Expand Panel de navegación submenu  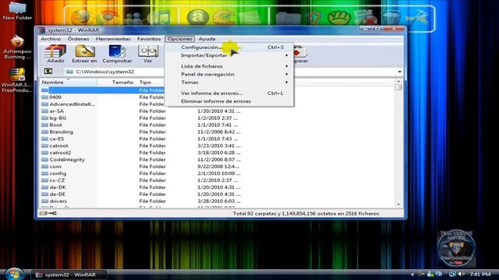pyautogui.click(x=229, y=74)
